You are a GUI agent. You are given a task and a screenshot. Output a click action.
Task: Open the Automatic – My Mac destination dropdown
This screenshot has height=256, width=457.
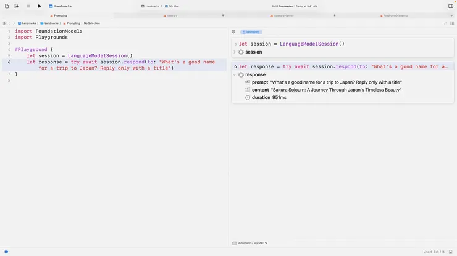(249, 243)
